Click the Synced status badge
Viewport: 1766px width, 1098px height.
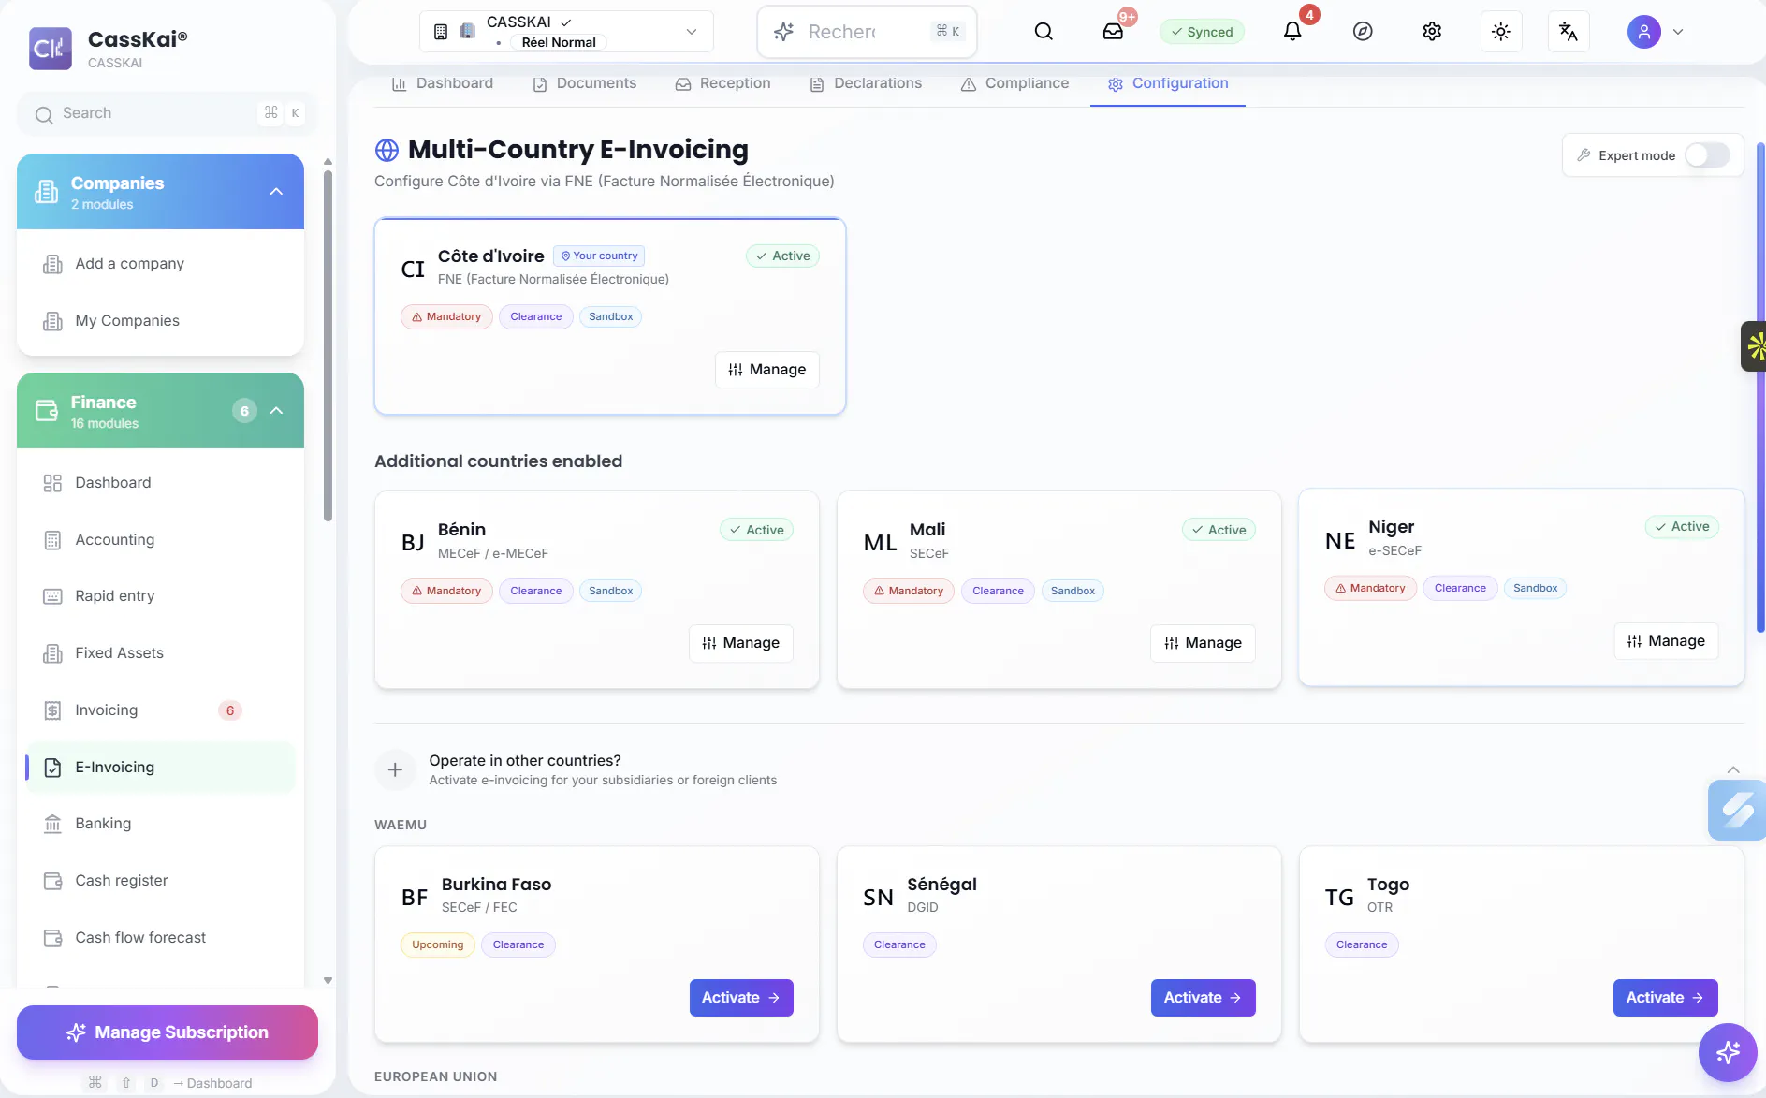[x=1202, y=32]
